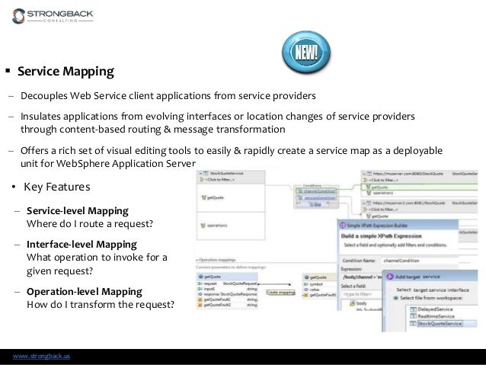Viewport: 486px width, 365px height.
Task: Select the getQuote operation icon in the source StockQuoteService box
Action: point(204,197)
